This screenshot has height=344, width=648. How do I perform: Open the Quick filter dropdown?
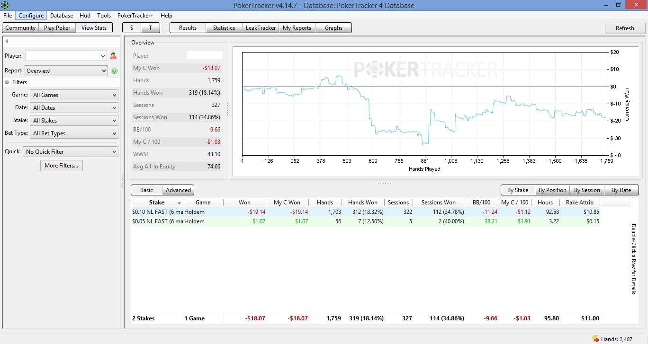(71, 152)
